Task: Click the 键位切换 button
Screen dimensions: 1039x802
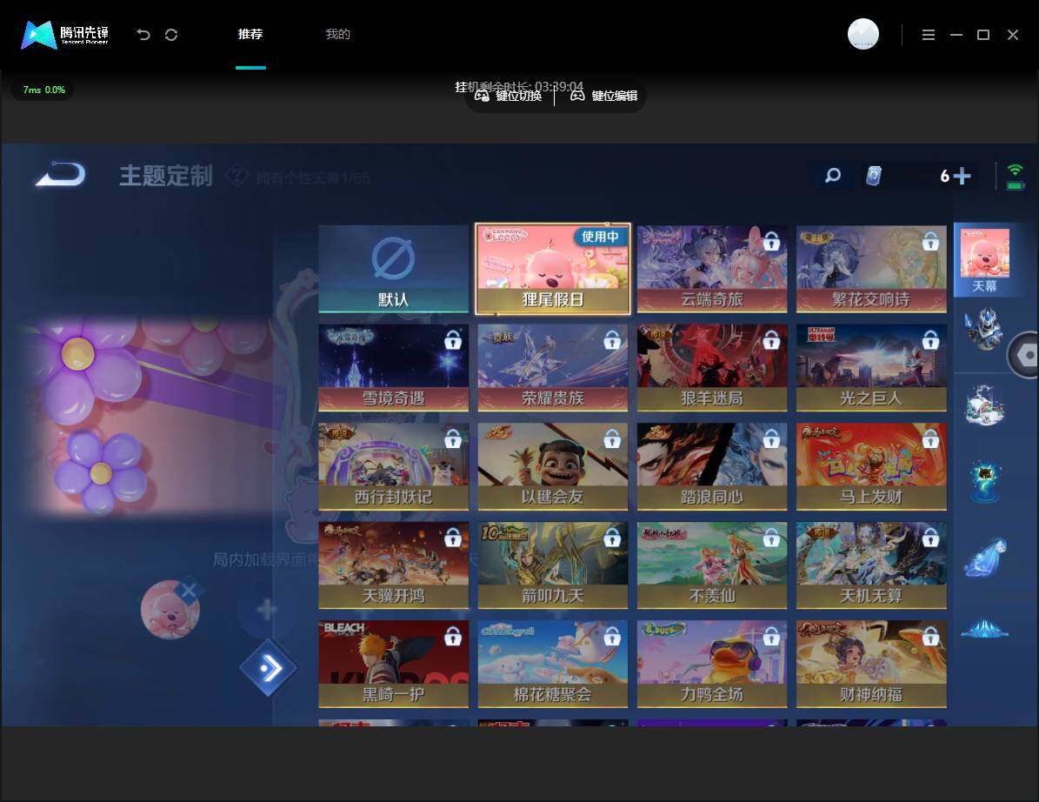Action: click(509, 96)
